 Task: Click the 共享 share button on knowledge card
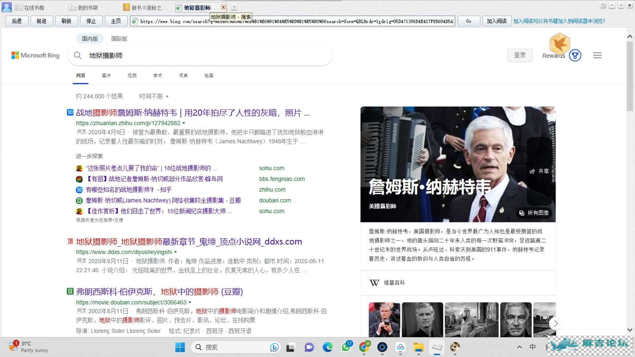(539, 171)
